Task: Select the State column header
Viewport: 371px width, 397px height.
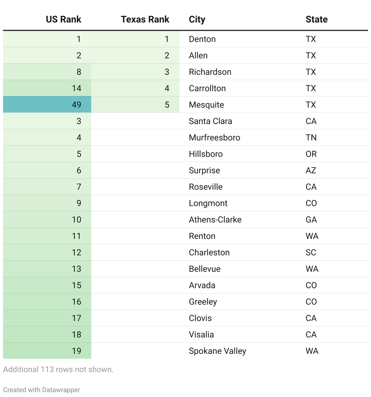Action: [x=317, y=19]
